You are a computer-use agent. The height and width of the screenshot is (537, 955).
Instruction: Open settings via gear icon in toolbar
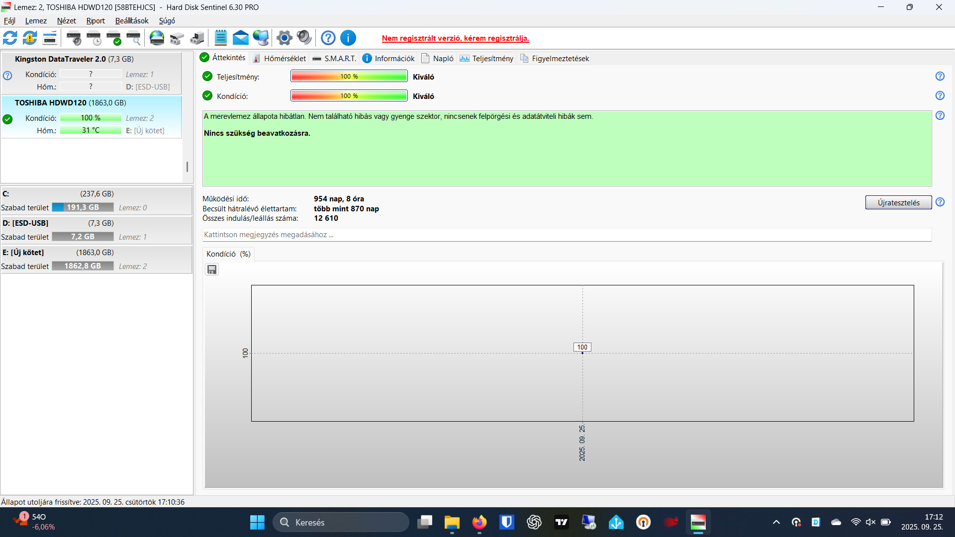pos(284,38)
